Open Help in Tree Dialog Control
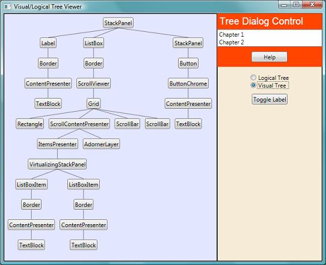Image resolution: width=326 pixels, height=265 pixels. (269, 57)
